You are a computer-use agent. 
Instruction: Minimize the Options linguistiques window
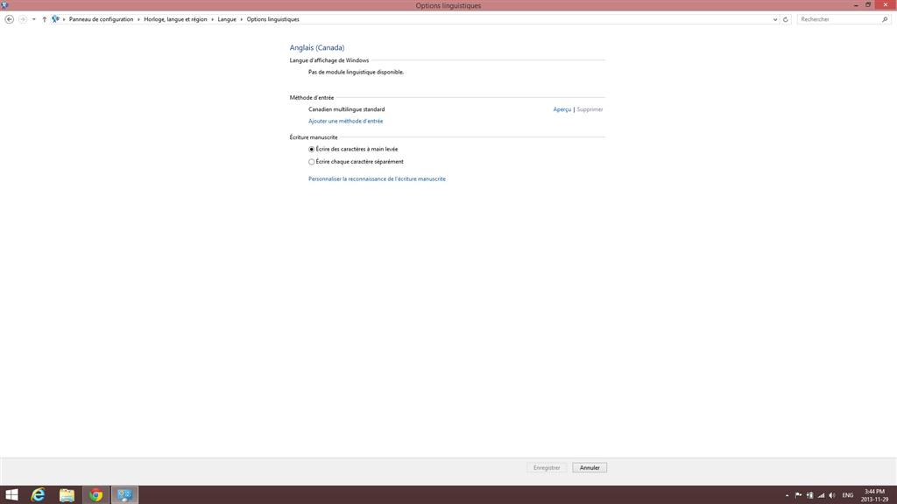click(856, 5)
